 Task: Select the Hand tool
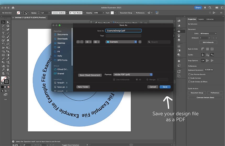(x=8, y=70)
